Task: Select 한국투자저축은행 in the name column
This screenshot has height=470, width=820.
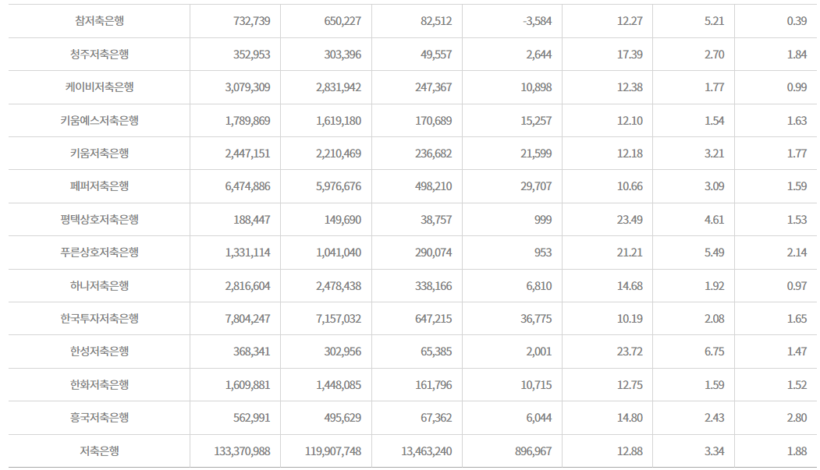Action: coord(99,319)
